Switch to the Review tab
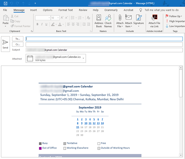The image size is (185, 159). 83,10
